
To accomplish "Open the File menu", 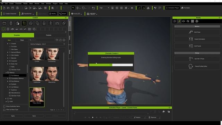I will pos(2,3).
